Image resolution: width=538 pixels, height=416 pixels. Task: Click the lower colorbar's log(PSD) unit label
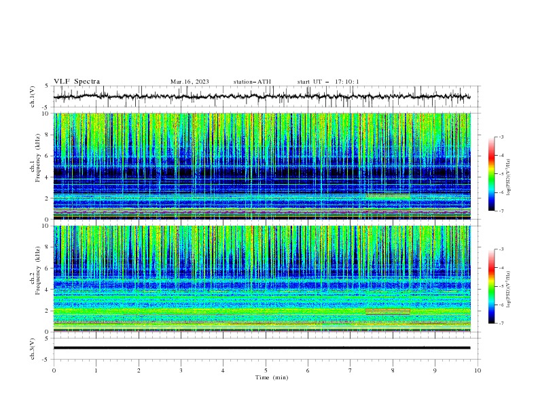tap(509, 290)
